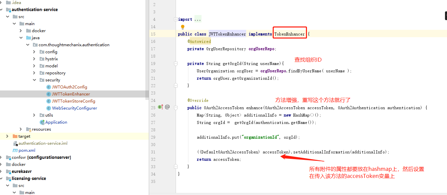447x195 pixels.
Task: Click the config package folder icon
Action: (42, 52)
